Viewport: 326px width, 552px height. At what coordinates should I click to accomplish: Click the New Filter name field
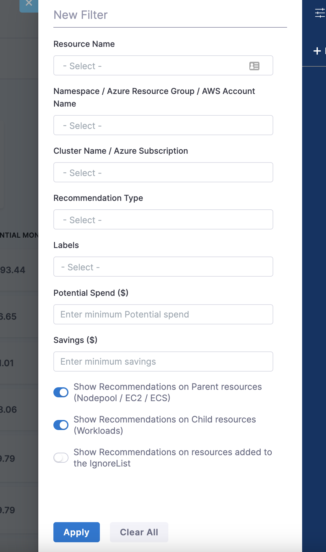tap(170, 15)
